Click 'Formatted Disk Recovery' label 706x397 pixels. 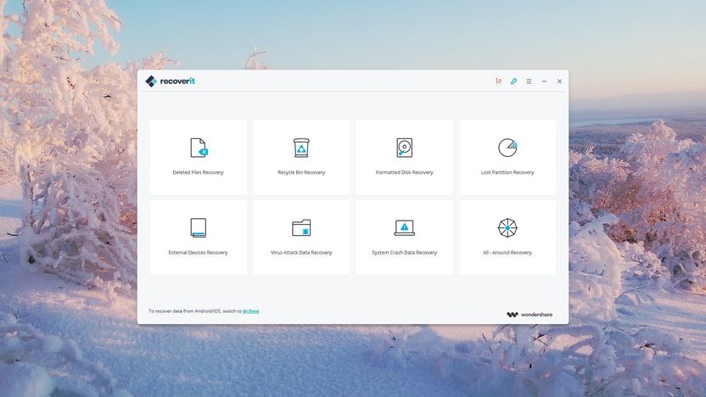[404, 172]
